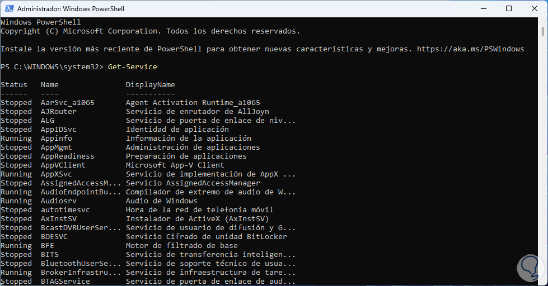Select the BDESVC service name
This screenshot has height=286, width=548.
pyautogui.click(x=54, y=236)
